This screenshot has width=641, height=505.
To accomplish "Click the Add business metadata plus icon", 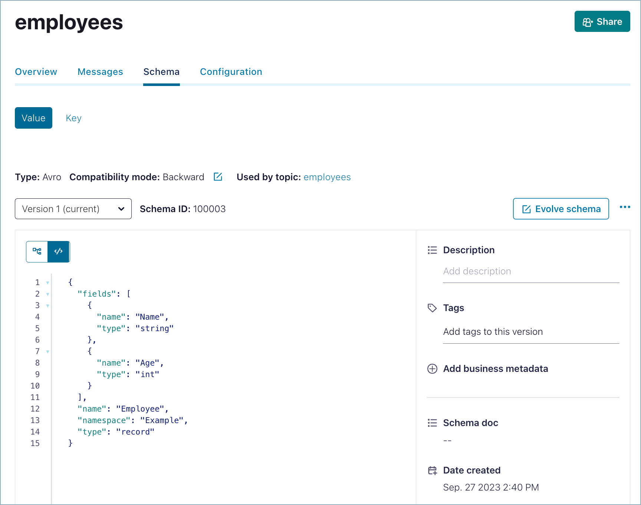I will pos(432,369).
